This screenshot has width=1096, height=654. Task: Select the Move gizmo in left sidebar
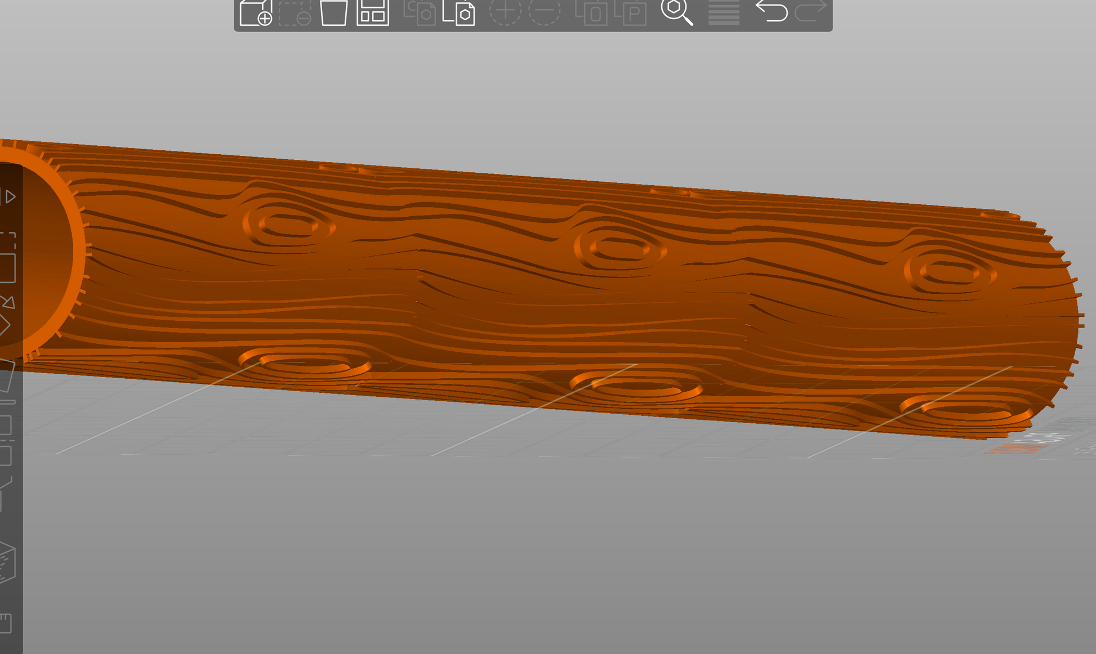click(8, 196)
